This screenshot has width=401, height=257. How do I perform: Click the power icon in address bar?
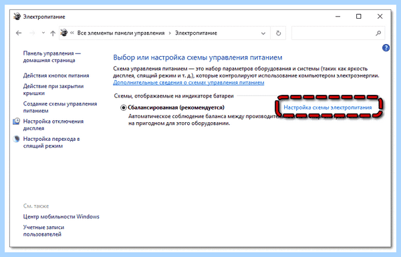coord(64,33)
